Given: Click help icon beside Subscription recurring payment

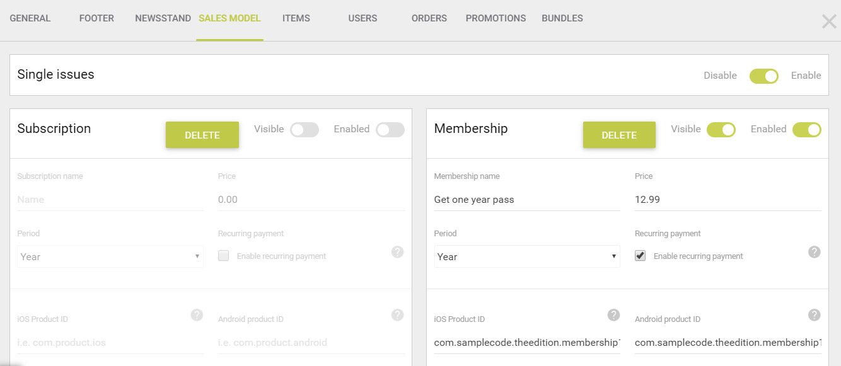Looking at the screenshot, I should coord(397,252).
